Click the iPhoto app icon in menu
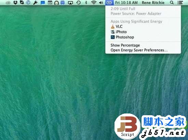188x140 pixels. point(112,32)
